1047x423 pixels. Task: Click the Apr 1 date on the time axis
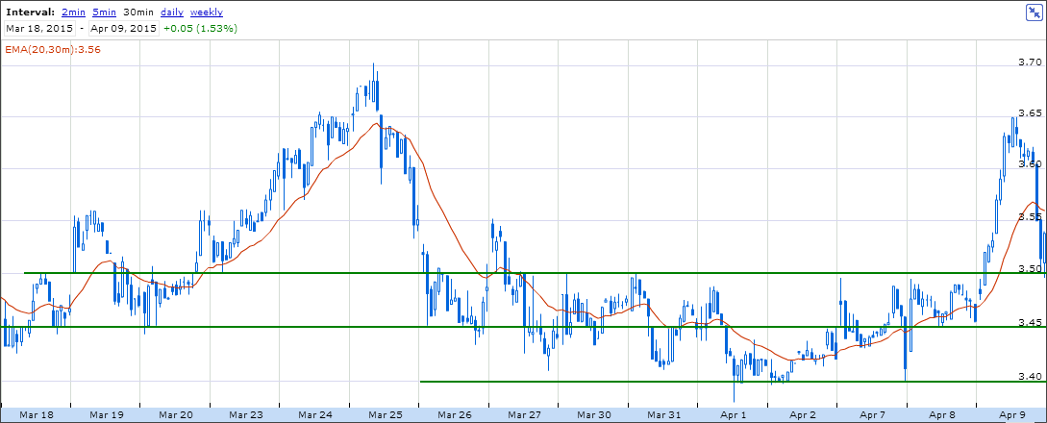[x=734, y=415]
